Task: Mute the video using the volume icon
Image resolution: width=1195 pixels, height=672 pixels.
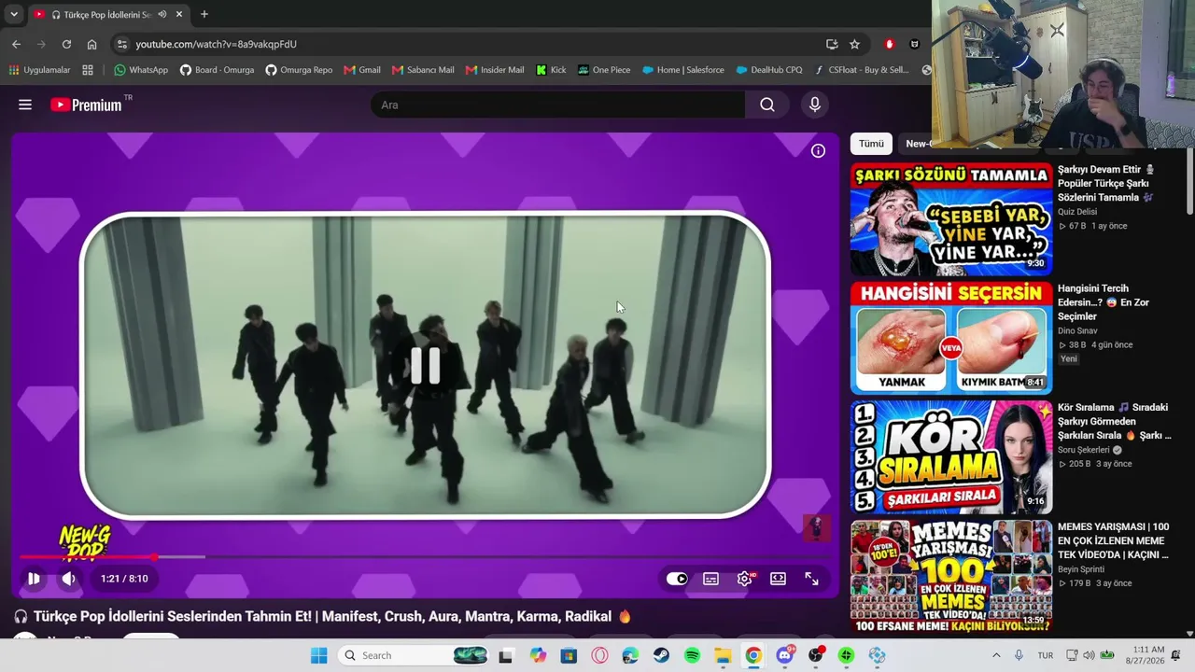Action: pos(69,579)
